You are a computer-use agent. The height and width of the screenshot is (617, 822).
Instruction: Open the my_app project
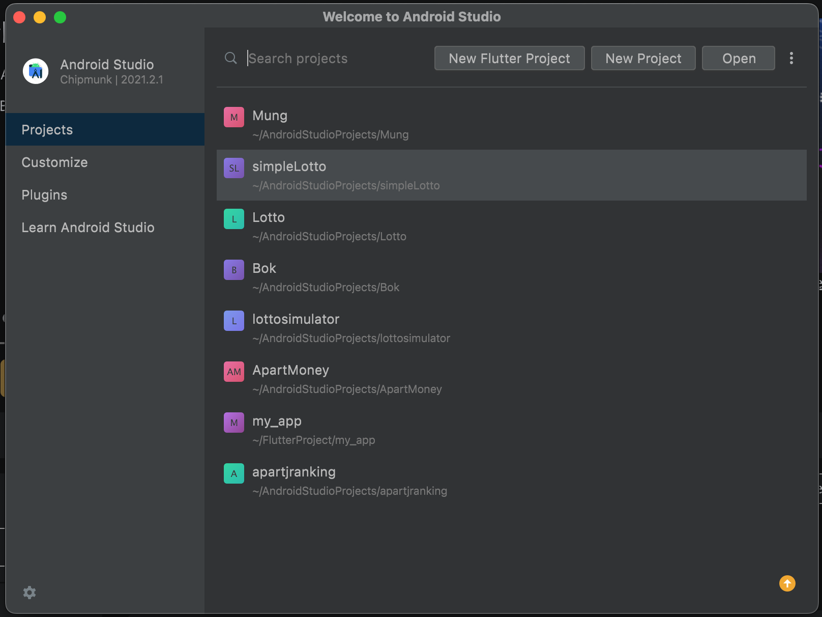(512, 430)
